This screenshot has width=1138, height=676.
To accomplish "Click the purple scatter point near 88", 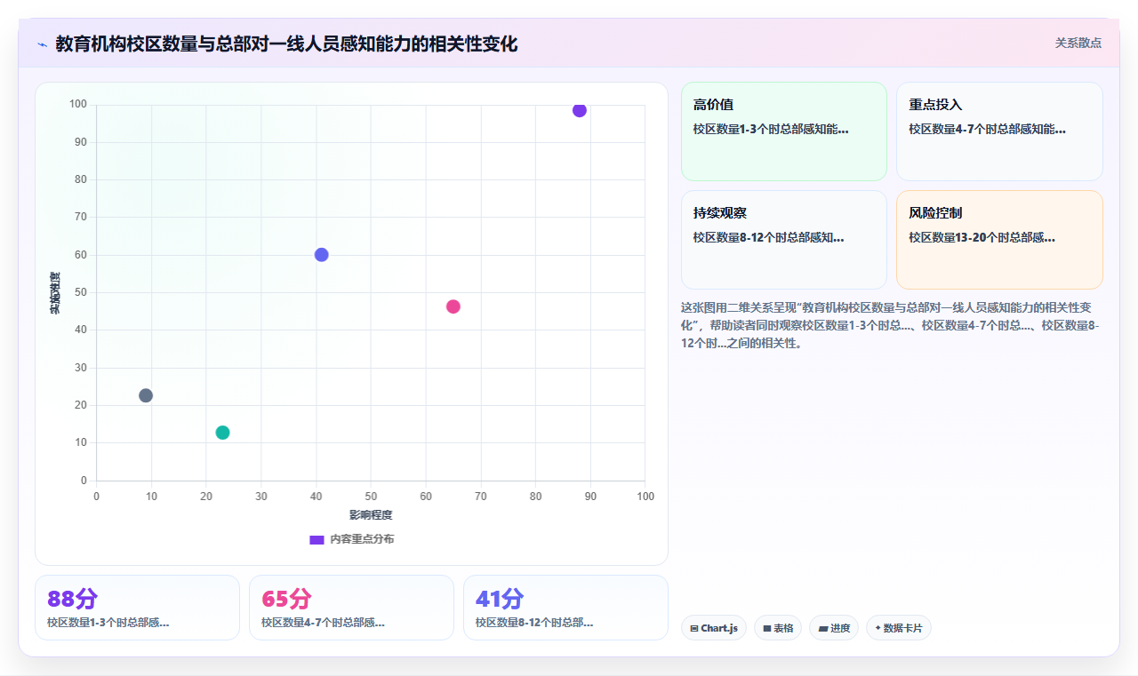I will (x=580, y=110).
